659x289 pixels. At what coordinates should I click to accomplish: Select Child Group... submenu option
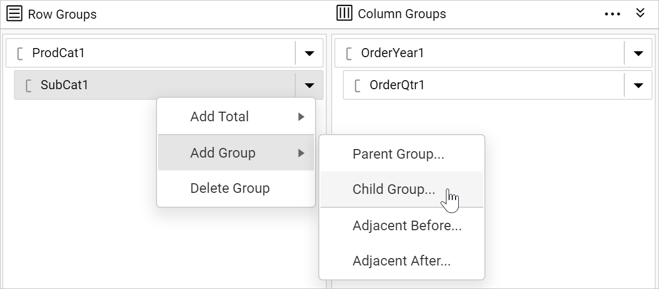pyautogui.click(x=402, y=189)
